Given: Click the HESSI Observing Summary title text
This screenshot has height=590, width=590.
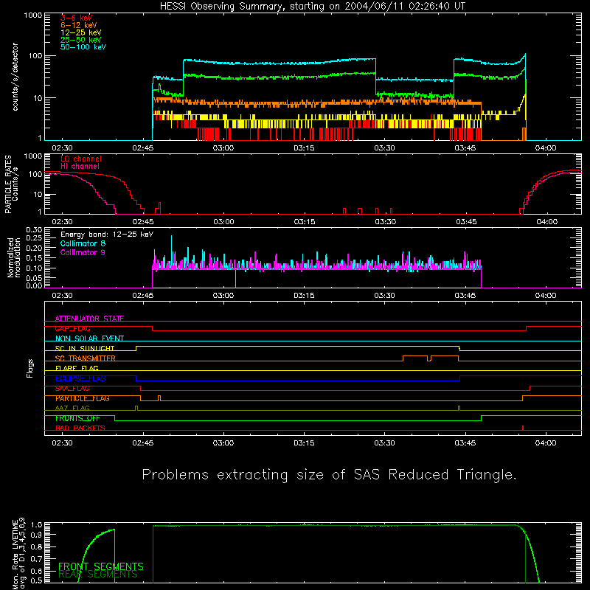Looking at the screenshot, I should coord(312,7).
